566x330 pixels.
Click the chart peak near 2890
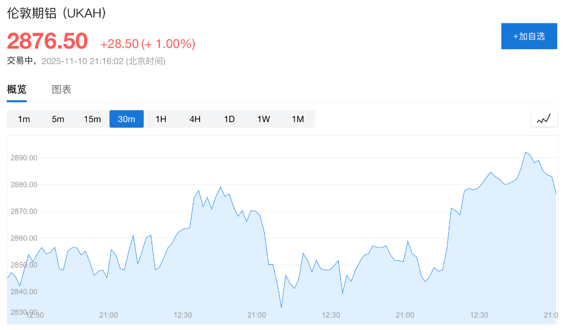(x=526, y=152)
